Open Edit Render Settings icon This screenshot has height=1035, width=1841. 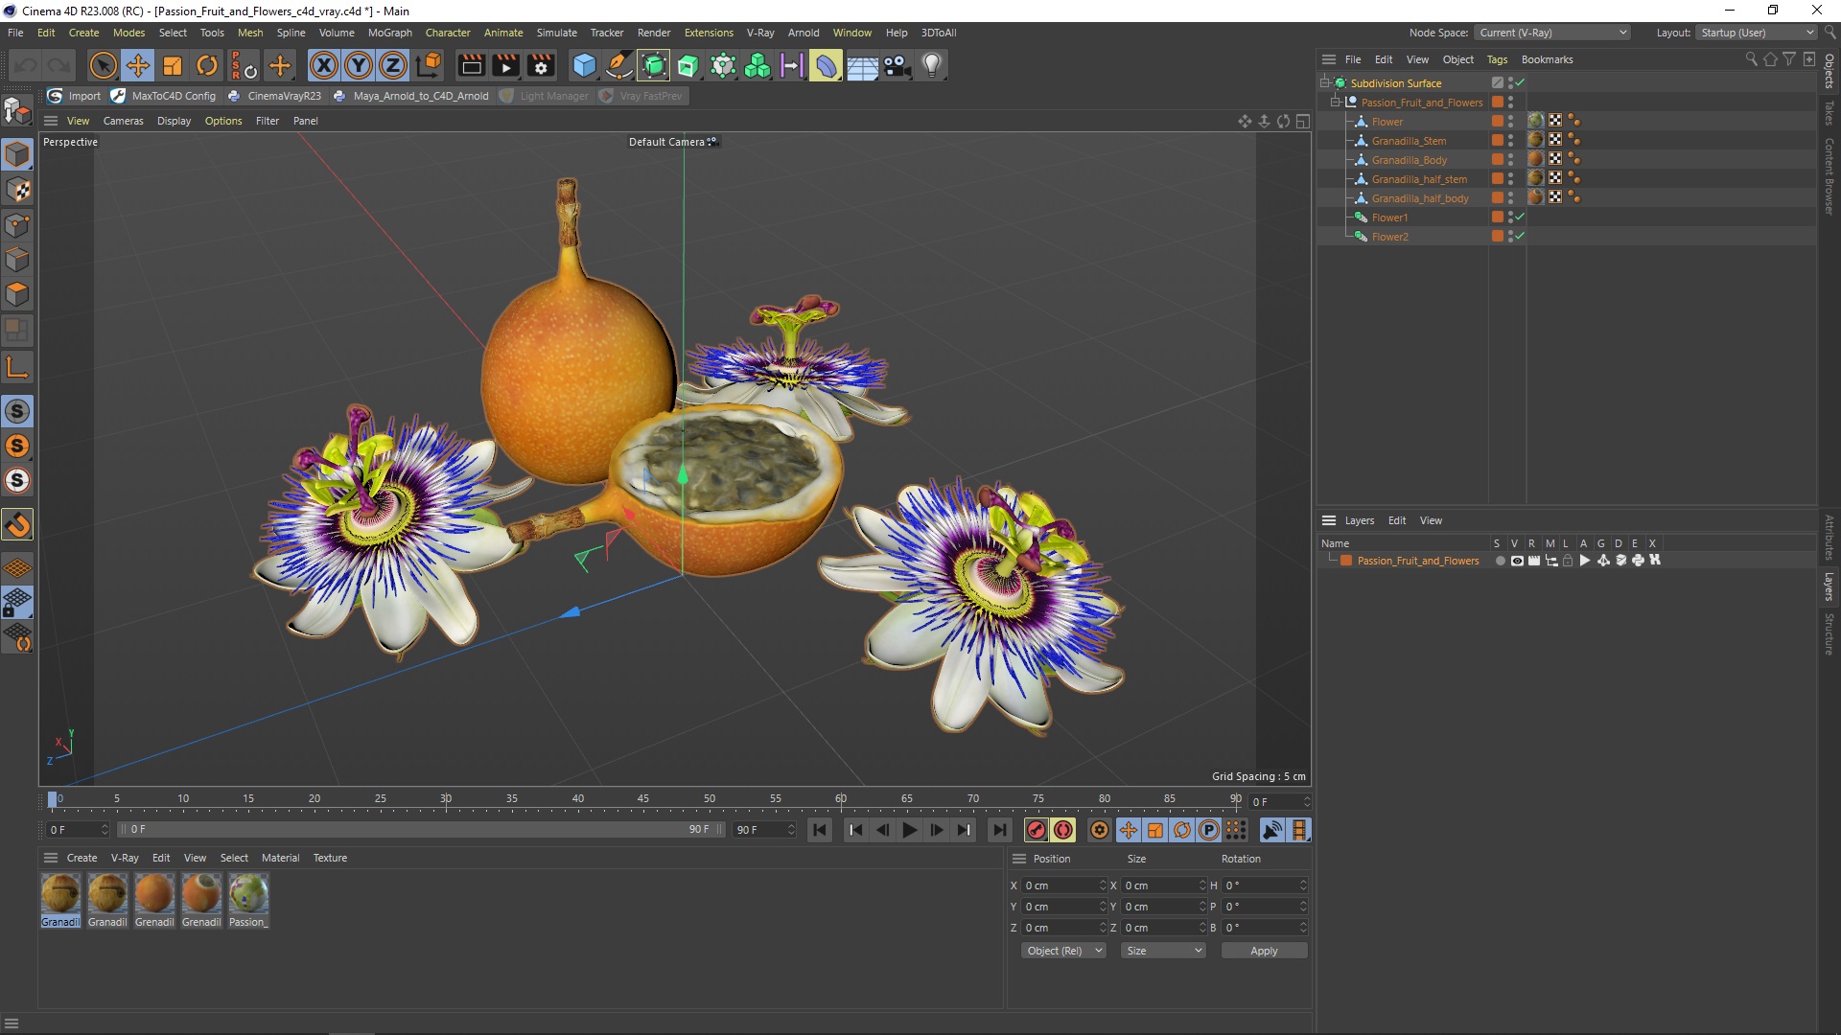541,65
